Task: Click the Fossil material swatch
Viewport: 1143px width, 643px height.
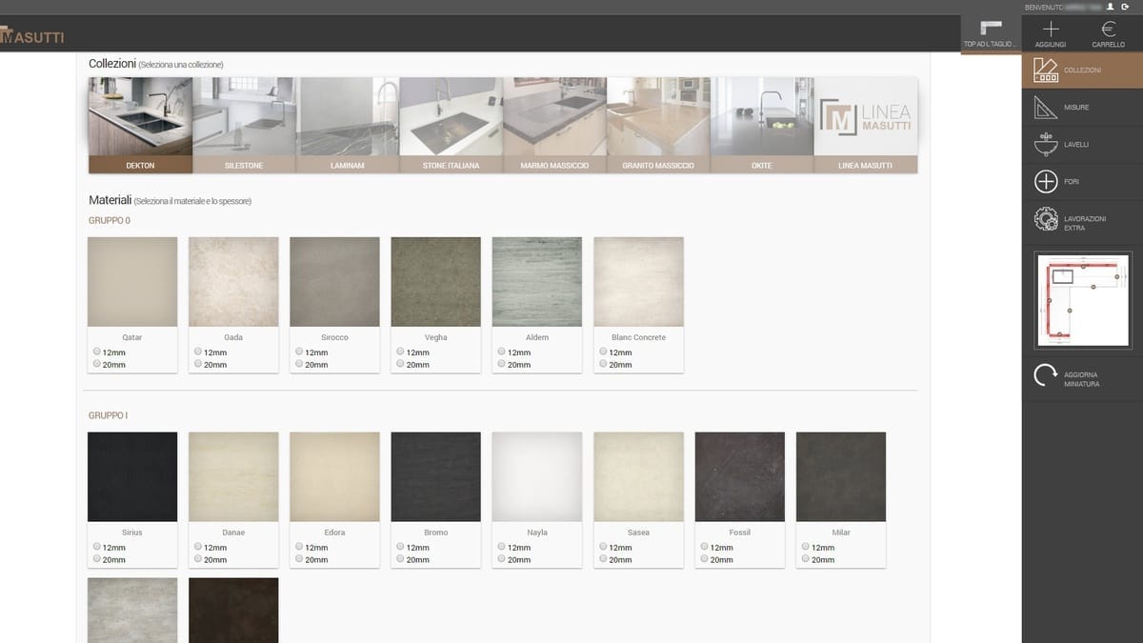Action: click(740, 477)
